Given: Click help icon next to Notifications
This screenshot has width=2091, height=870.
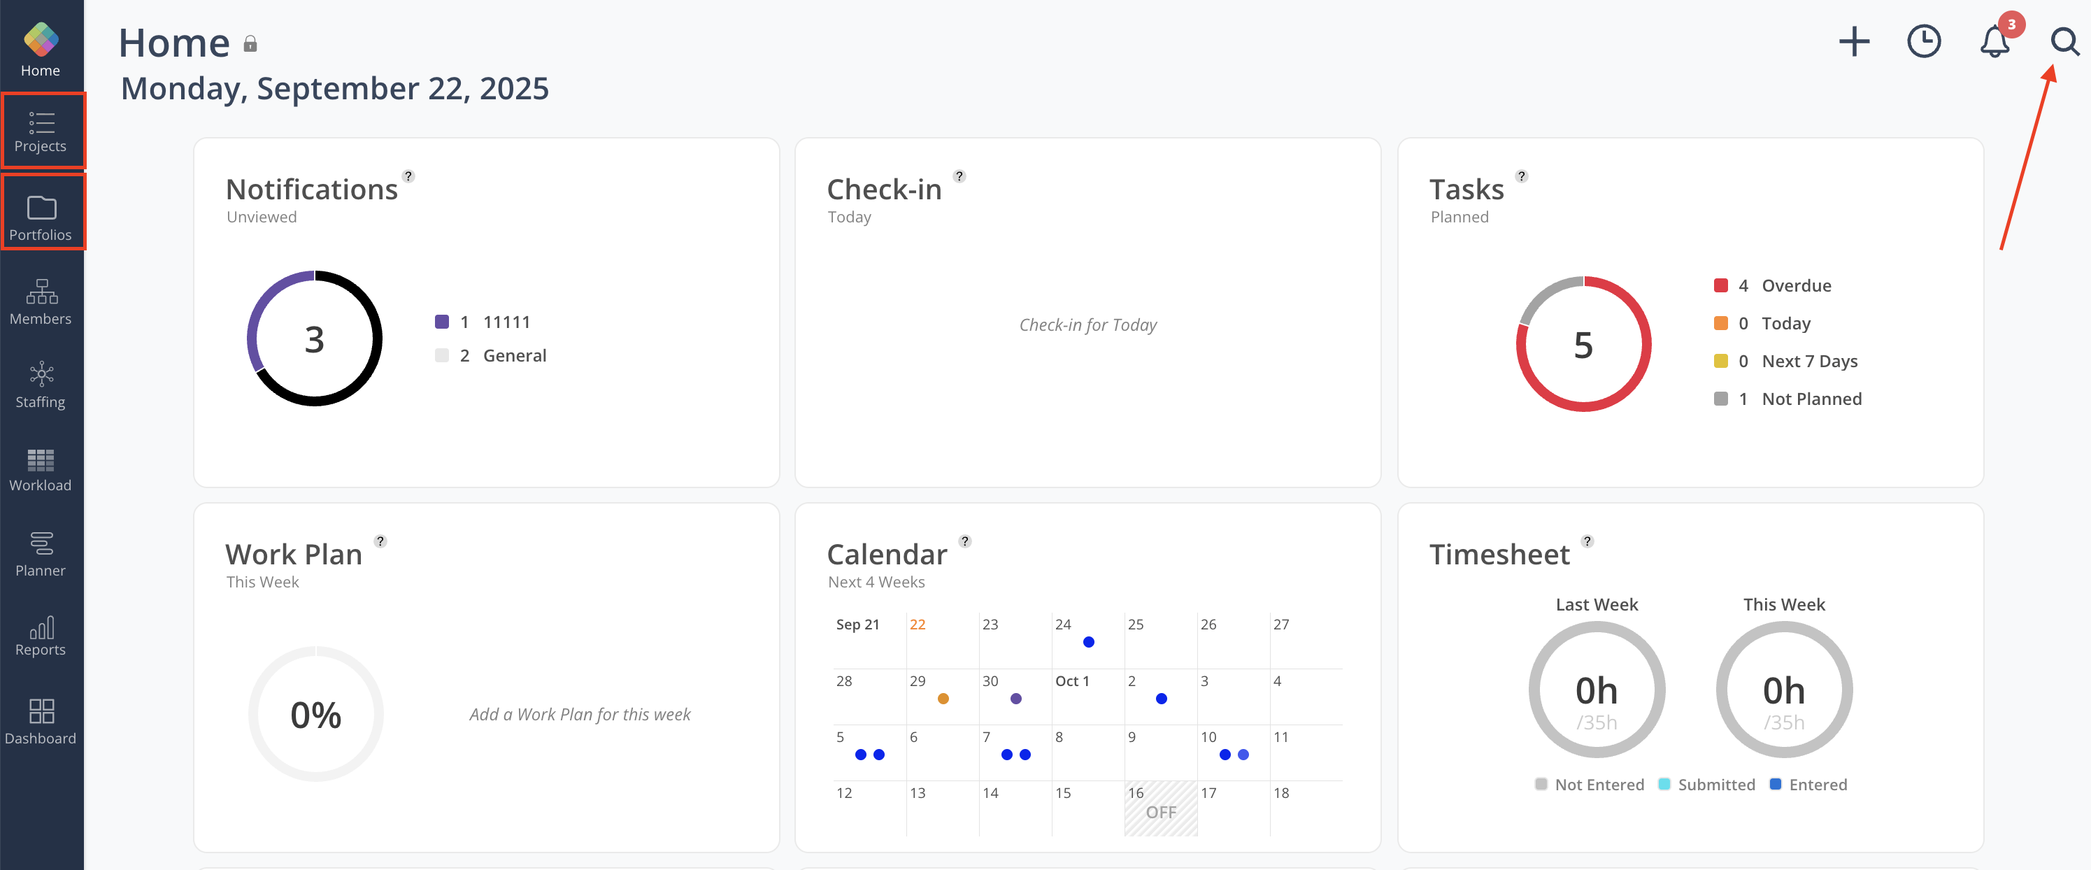Looking at the screenshot, I should (x=408, y=176).
